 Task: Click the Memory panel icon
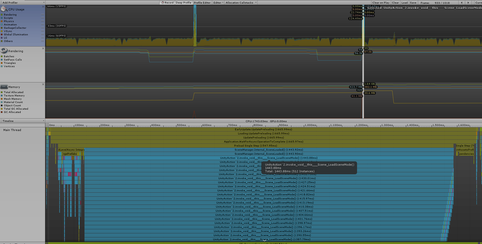(4, 87)
